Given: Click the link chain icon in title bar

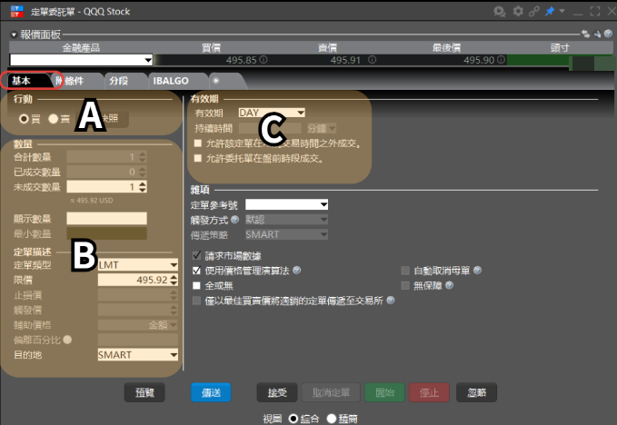Looking at the screenshot, I should click(x=534, y=11).
